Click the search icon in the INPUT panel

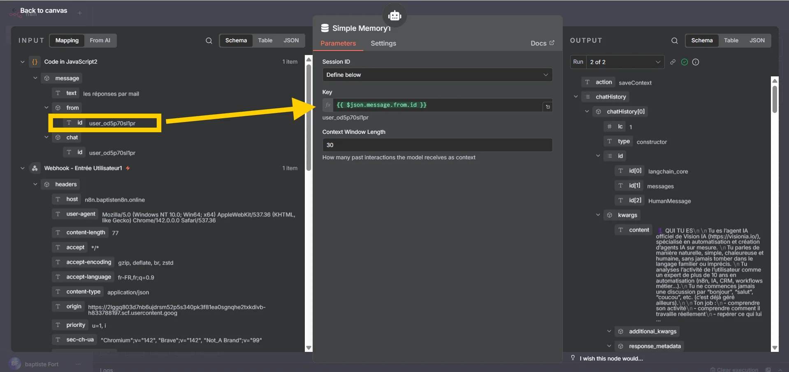209,41
